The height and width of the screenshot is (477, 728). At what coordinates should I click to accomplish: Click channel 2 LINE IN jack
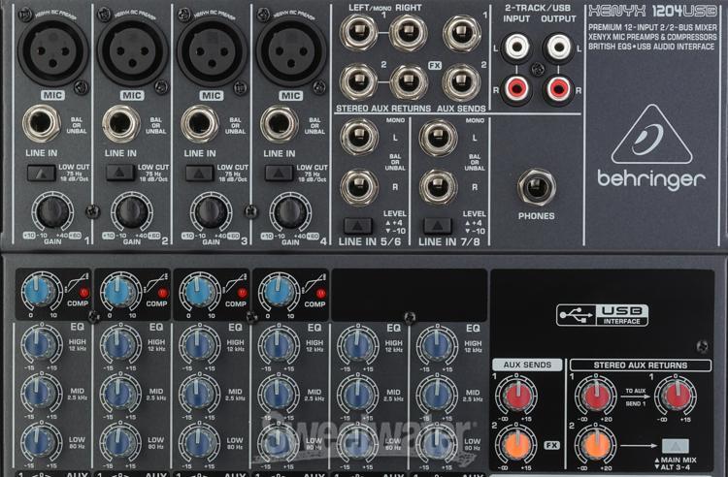120,123
